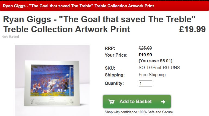The width and height of the screenshot is (209, 116).
Task: Focus the Quantity input field
Action: [x=145, y=83]
